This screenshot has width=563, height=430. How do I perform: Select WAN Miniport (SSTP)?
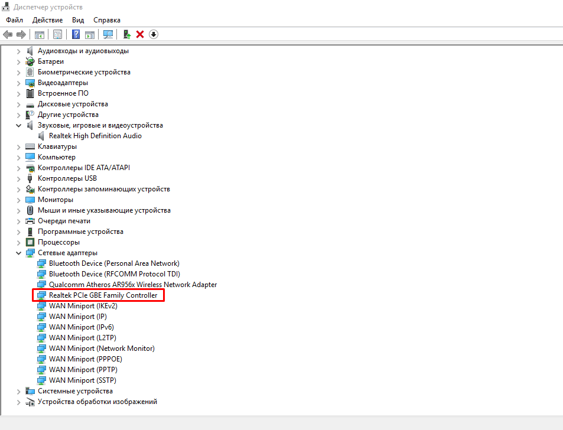(83, 380)
